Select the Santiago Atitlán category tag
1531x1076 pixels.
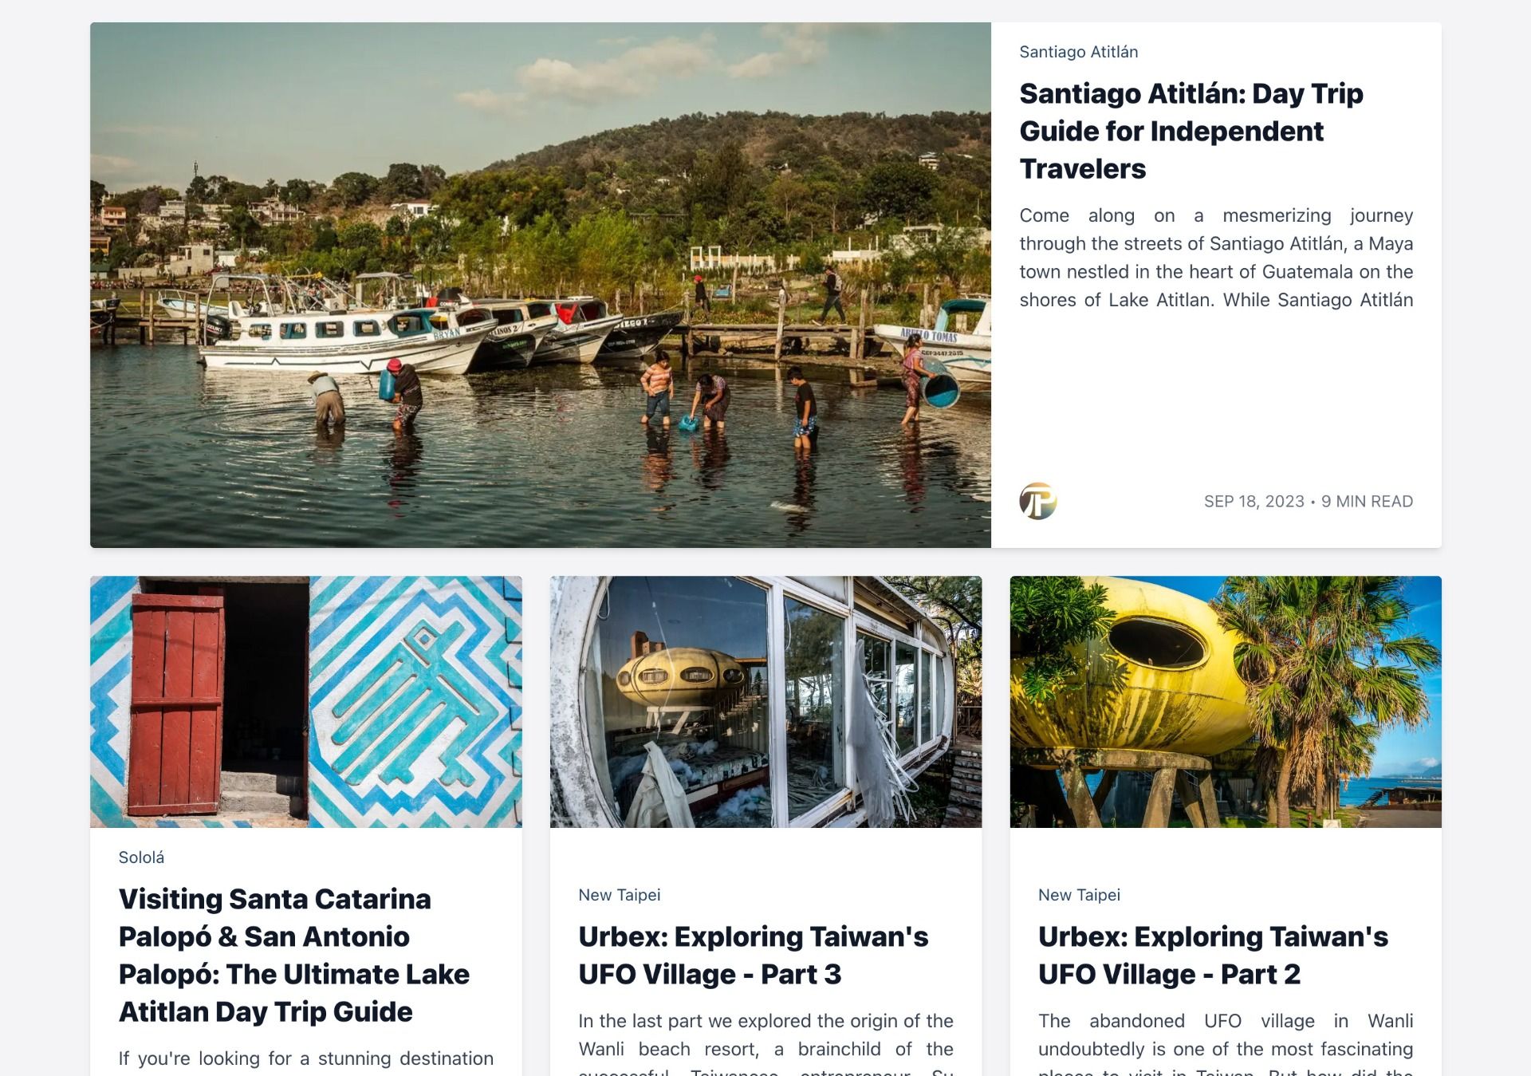(1078, 52)
